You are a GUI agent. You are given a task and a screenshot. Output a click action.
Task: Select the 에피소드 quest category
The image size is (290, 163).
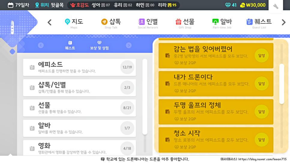point(79,67)
